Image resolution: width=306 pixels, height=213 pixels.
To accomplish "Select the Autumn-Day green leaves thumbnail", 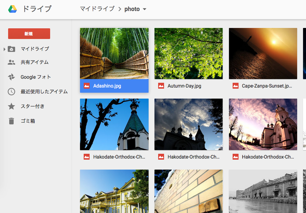I will click(188, 54).
